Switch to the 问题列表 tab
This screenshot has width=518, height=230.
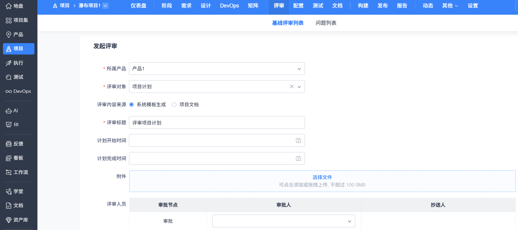click(x=326, y=23)
